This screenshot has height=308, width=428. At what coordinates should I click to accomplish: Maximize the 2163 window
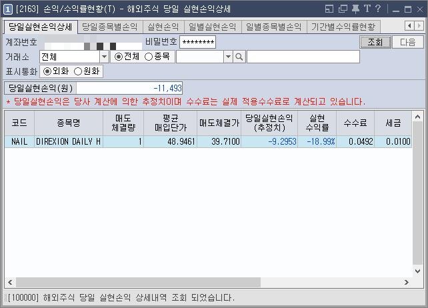408,9
